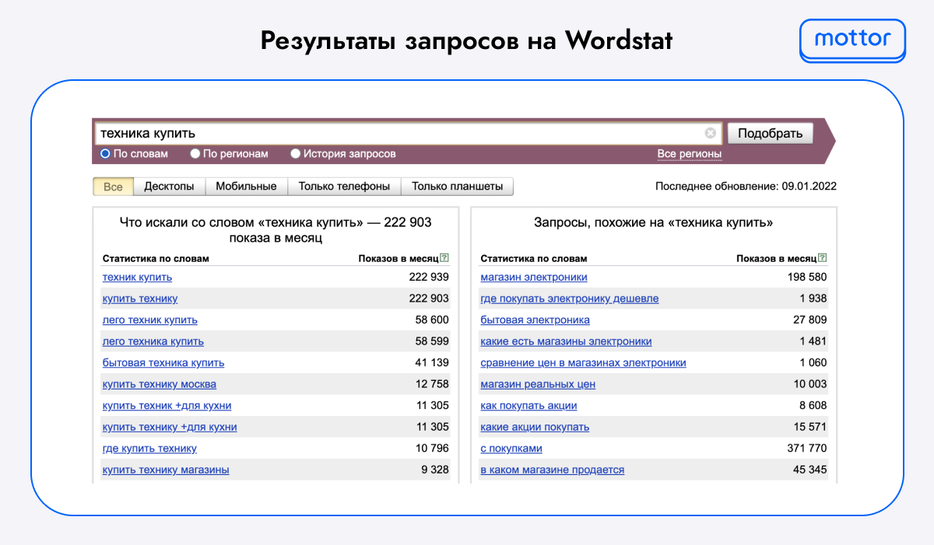Click the 'Запросы, похожие на «техника купить»' heading
The image size is (934, 545).
coord(653,223)
